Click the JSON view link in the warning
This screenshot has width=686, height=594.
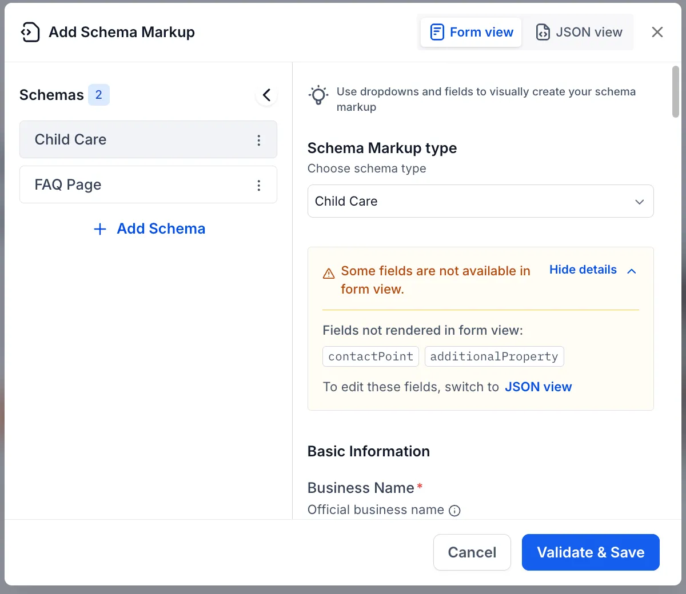point(538,387)
